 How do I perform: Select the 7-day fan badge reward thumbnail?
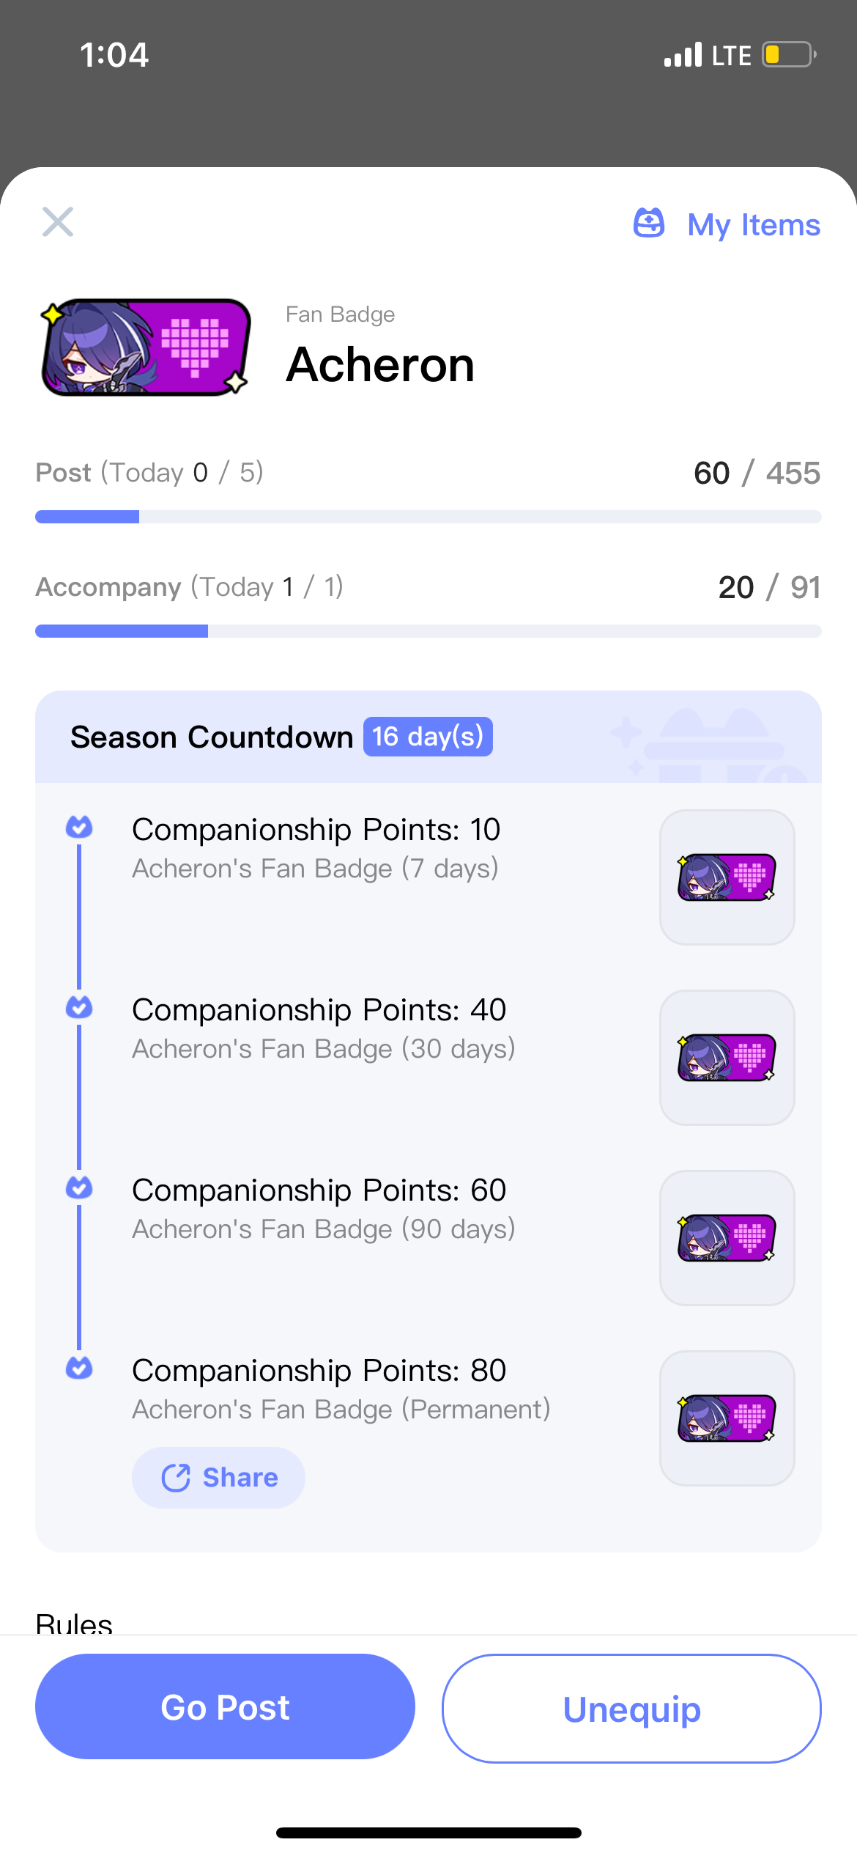click(x=726, y=876)
